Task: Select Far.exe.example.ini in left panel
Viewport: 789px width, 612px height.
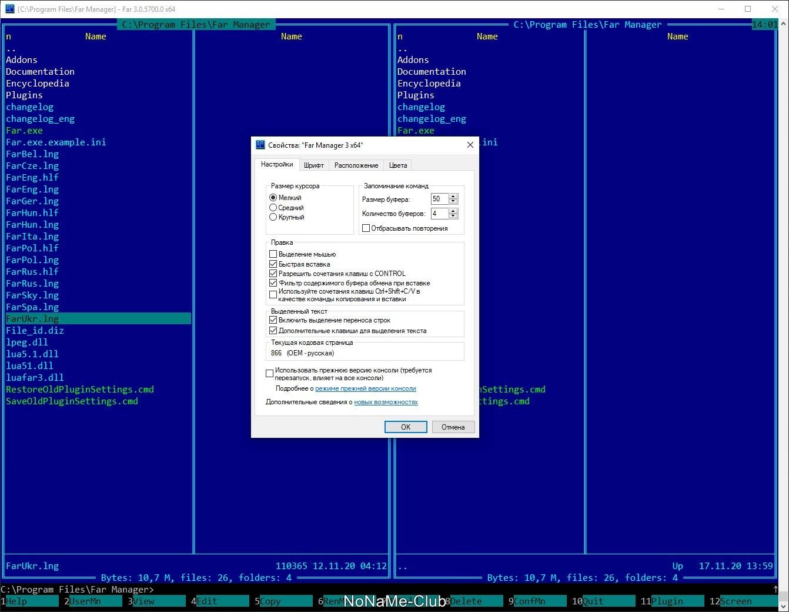Action: coord(56,142)
